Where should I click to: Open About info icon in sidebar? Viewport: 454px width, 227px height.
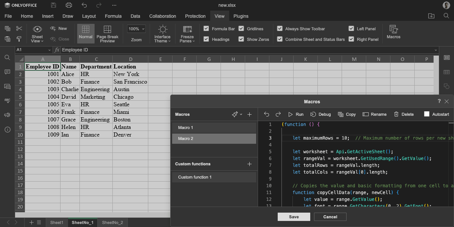click(x=7, y=129)
